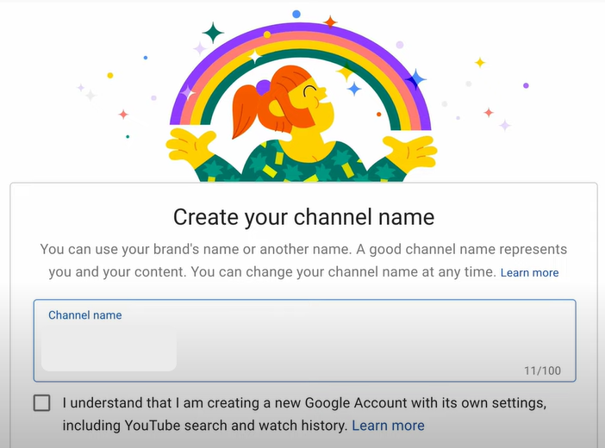This screenshot has width=605, height=448.
Task: Open Learn more link about channel names
Action: [x=529, y=273]
